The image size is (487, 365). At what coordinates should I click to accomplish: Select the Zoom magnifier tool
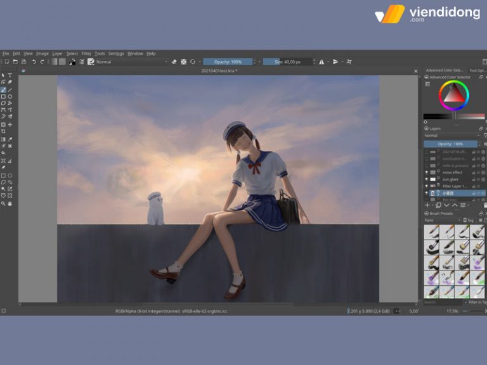(3, 203)
